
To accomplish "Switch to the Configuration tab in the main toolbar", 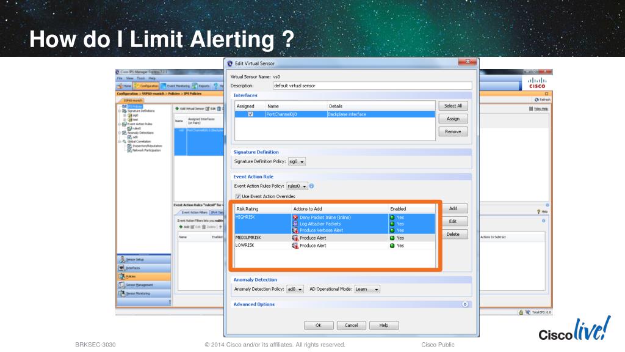I will pyautogui.click(x=146, y=86).
